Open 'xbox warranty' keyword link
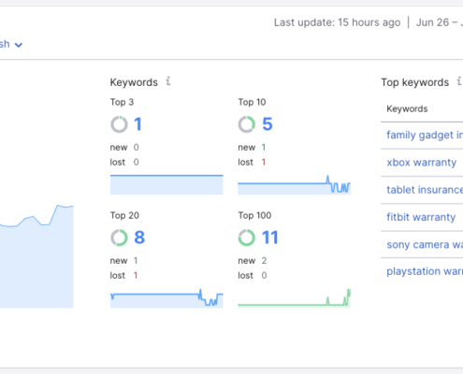Image resolution: width=463 pixels, height=374 pixels. point(422,163)
